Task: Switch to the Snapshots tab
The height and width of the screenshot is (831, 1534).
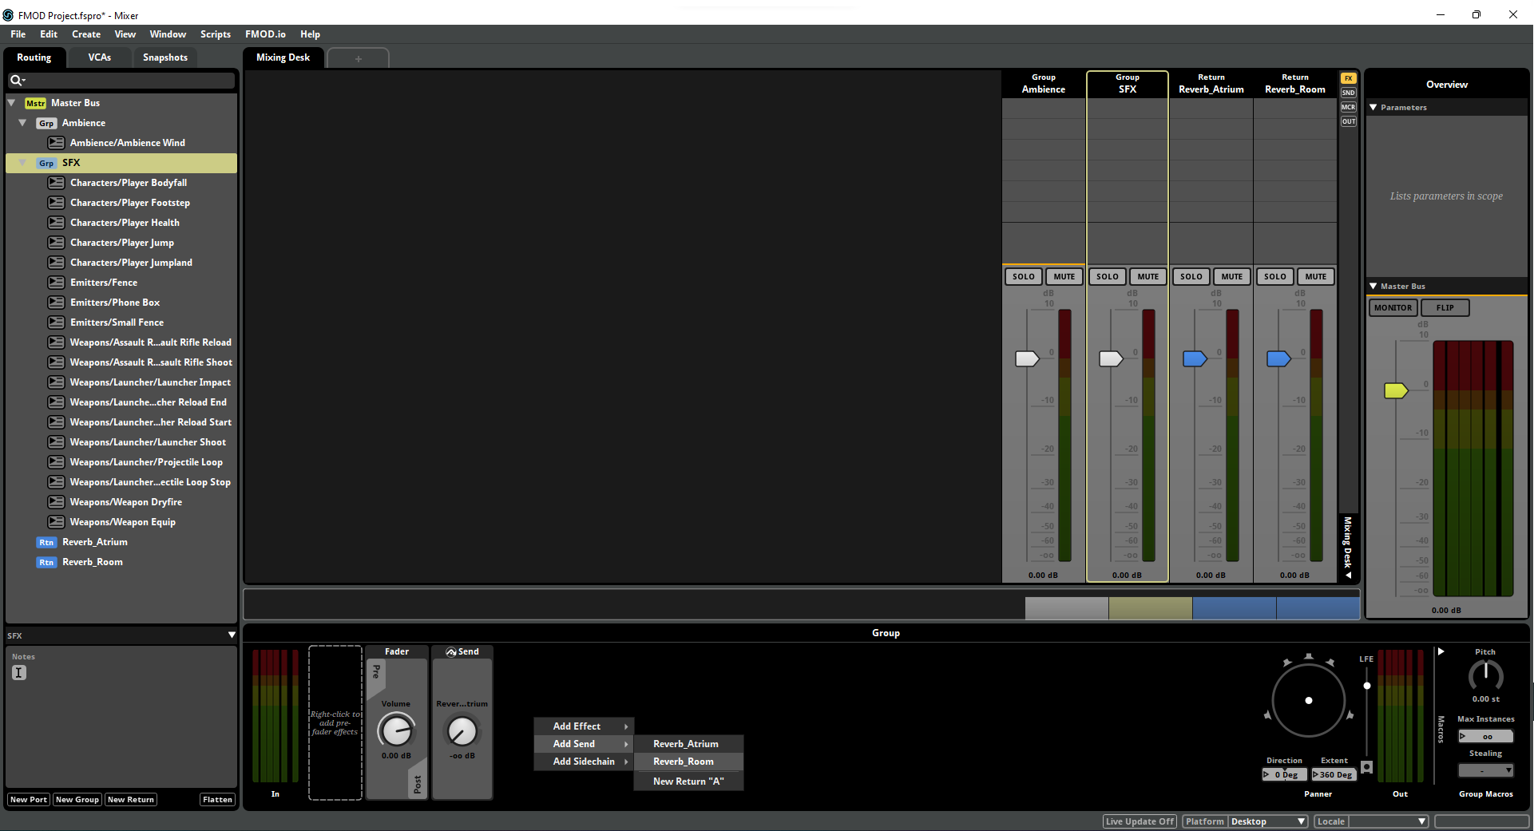Action: 165,57
